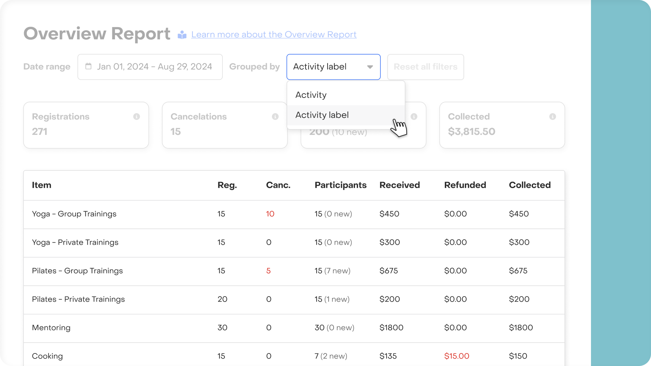Click $200 received for Pilates Private Trainings
The width and height of the screenshot is (651, 366).
coord(390,299)
